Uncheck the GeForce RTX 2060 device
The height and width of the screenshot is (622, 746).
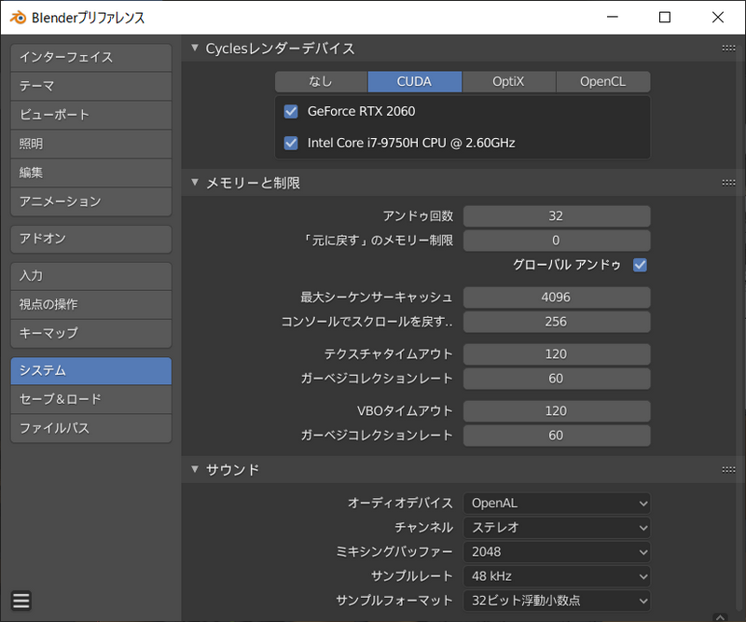click(291, 110)
